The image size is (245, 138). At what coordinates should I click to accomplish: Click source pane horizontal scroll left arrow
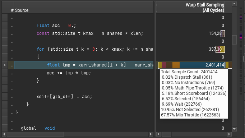point(4,134)
